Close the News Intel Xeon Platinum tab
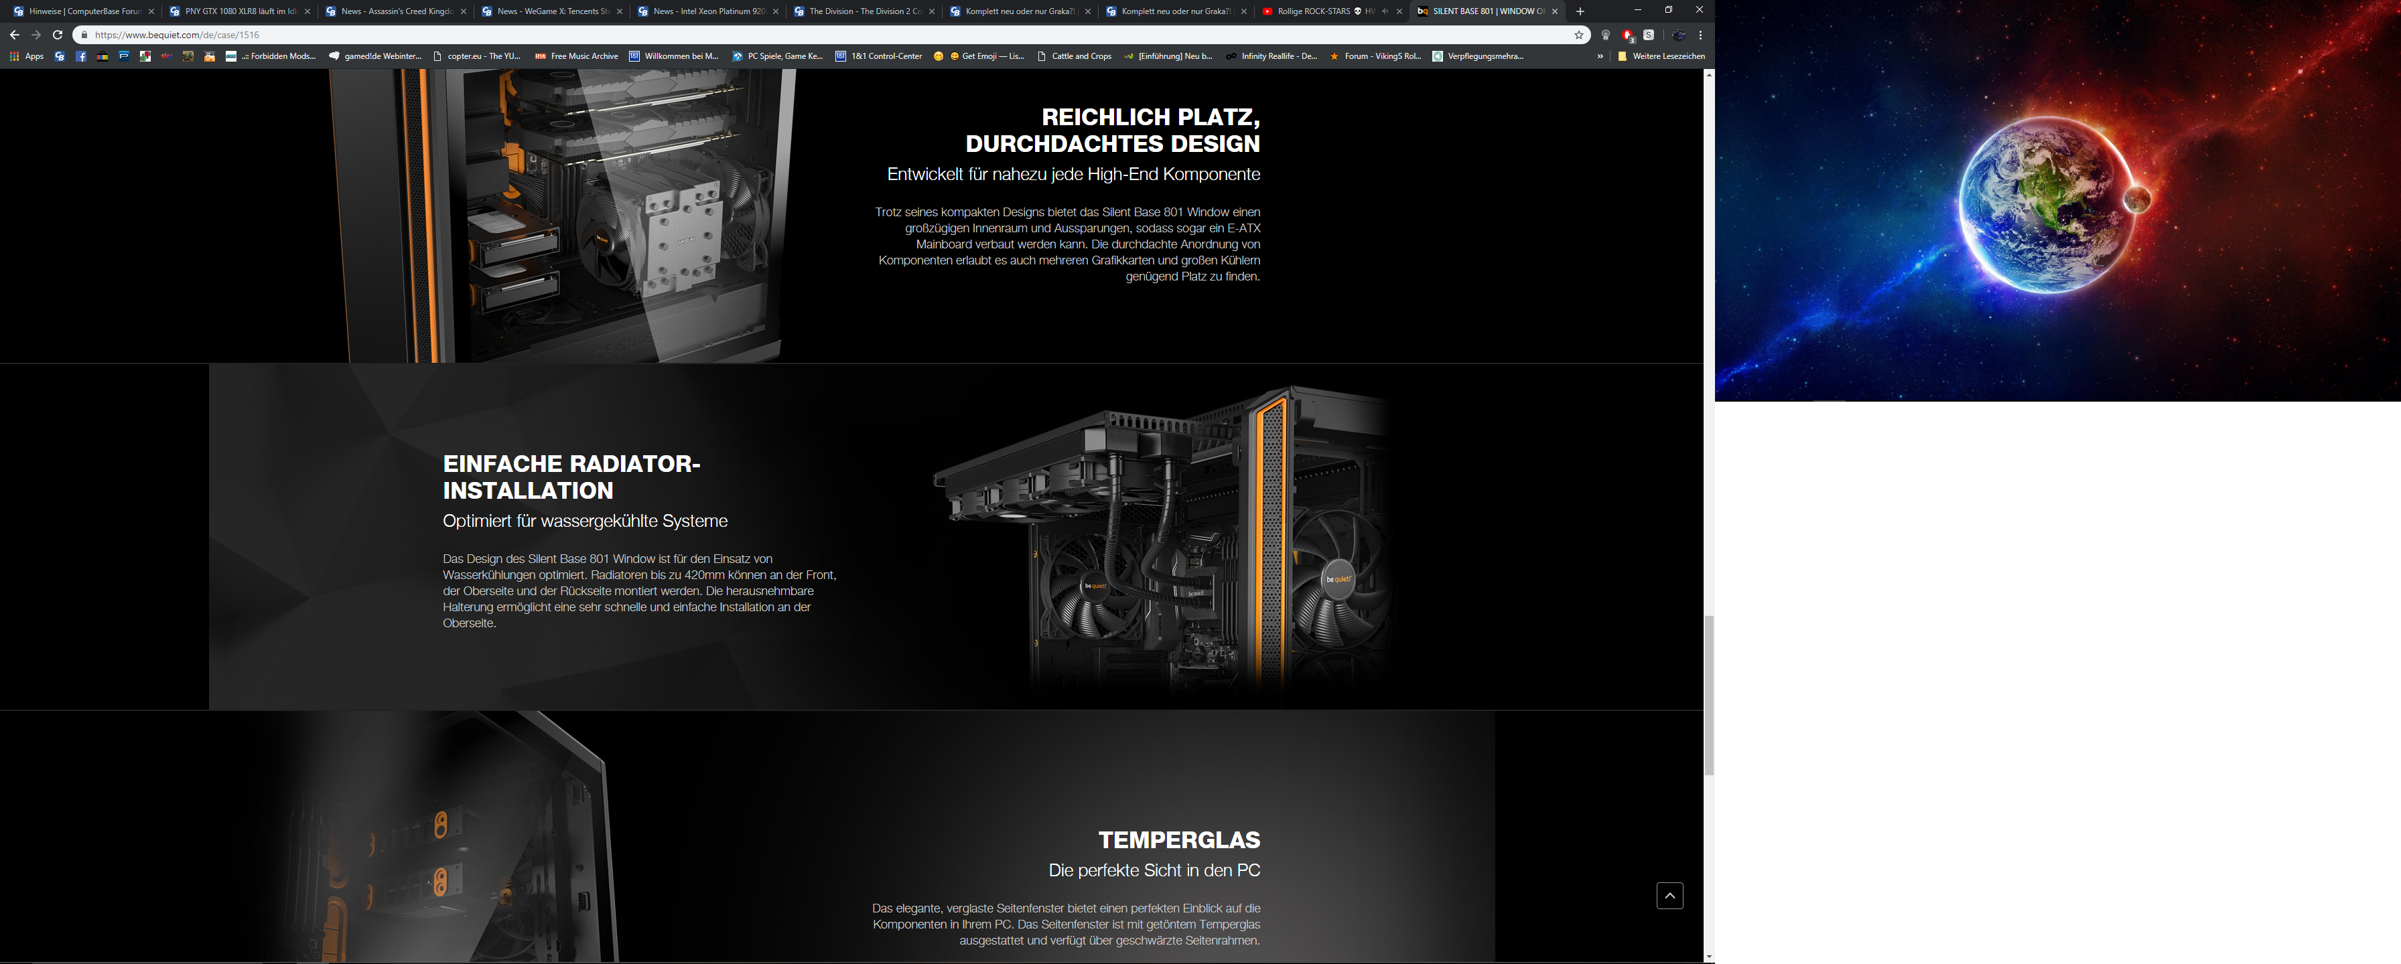Screen dimensions: 2401x964 [x=776, y=11]
